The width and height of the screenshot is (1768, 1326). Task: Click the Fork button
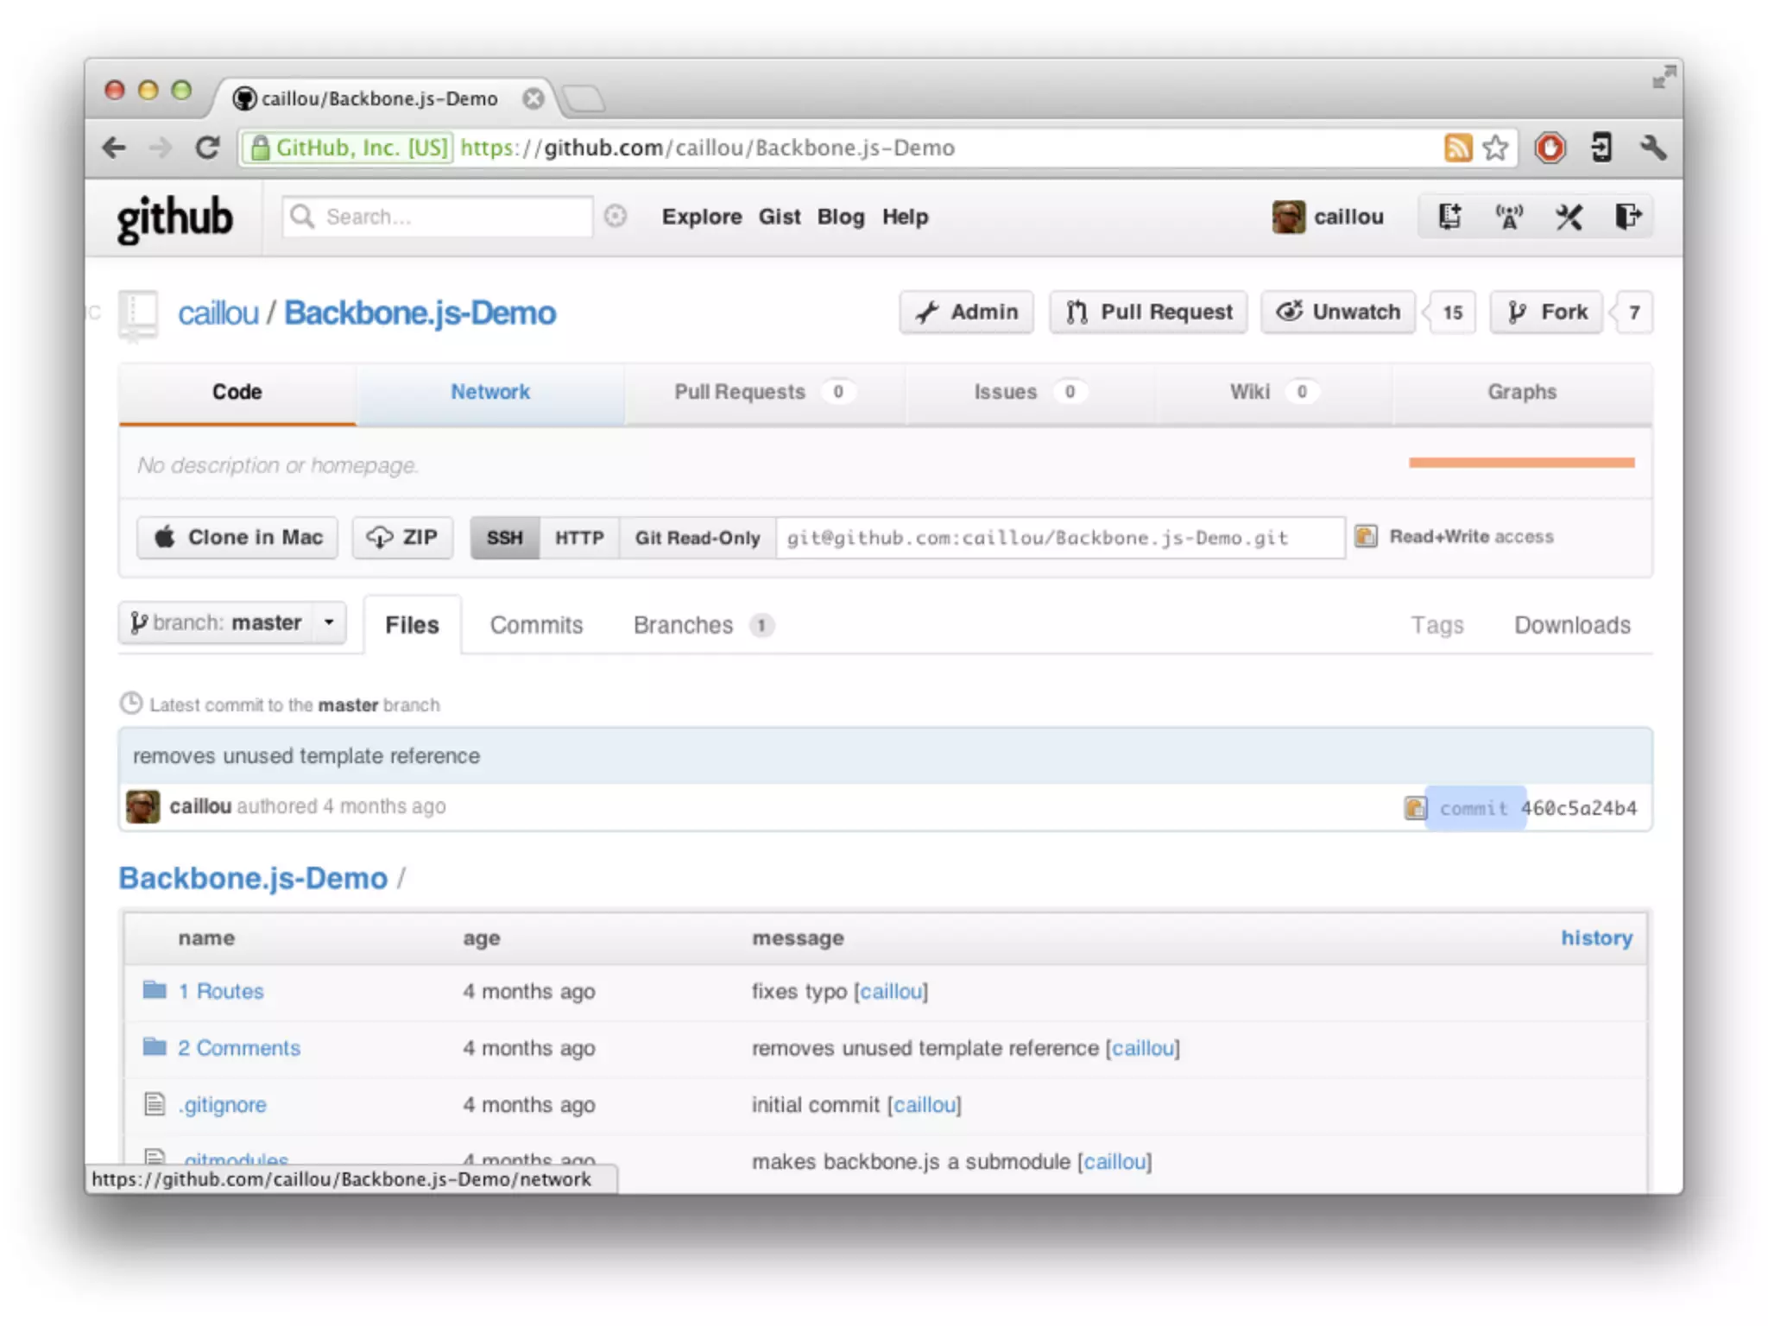click(x=1547, y=313)
